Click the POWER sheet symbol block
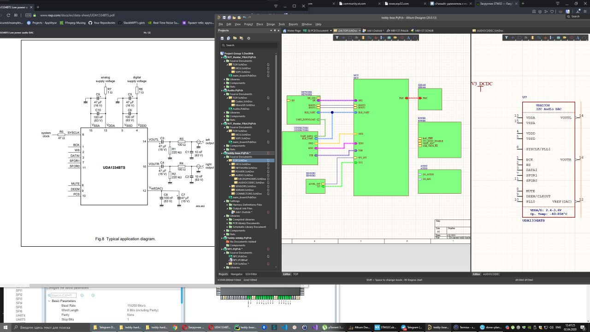Viewport: 590px width, 332px height. 439,140
